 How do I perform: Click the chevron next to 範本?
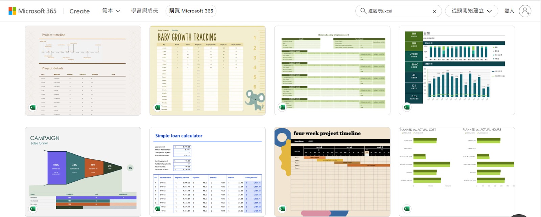click(118, 11)
